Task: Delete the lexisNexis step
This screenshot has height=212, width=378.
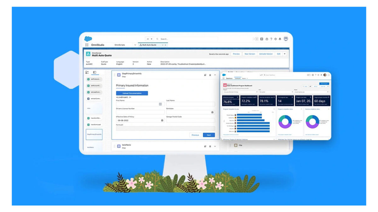Action: tap(210, 146)
